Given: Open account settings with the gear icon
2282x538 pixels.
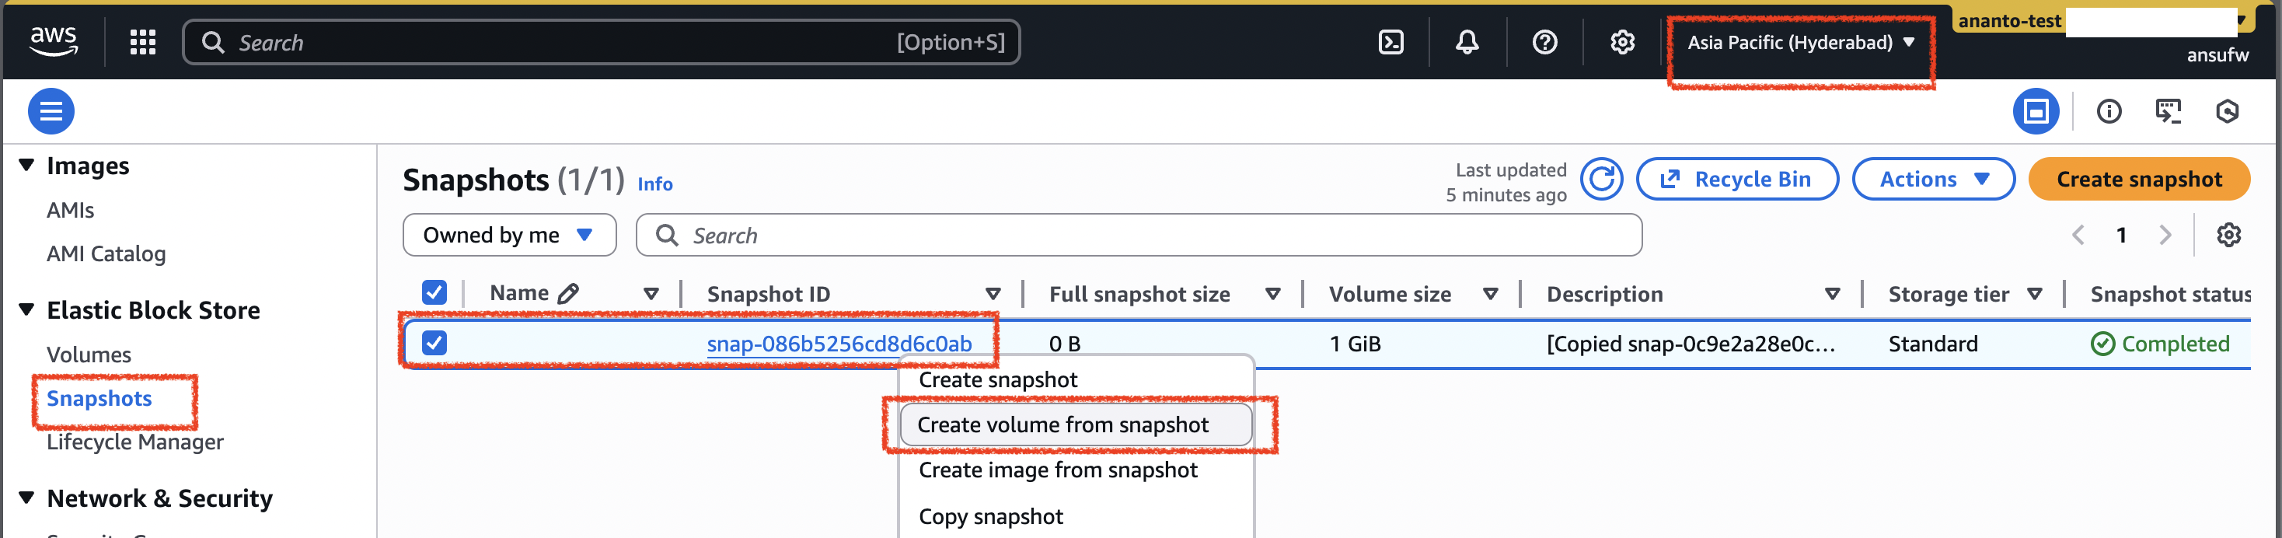Looking at the screenshot, I should click(x=1621, y=42).
